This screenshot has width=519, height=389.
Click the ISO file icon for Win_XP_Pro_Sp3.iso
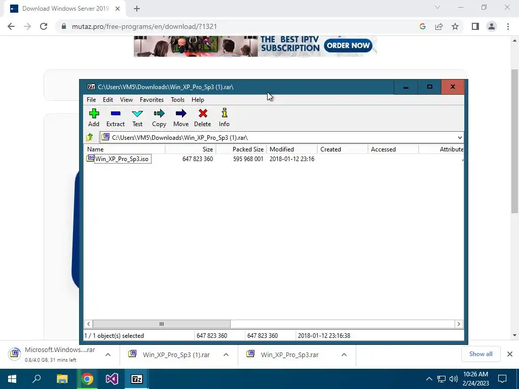point(90,158)
